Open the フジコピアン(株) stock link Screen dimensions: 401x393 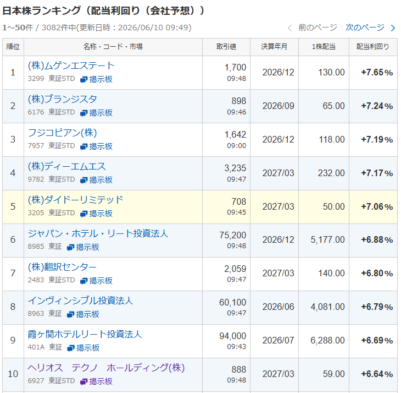[63, 133]
